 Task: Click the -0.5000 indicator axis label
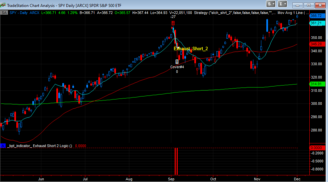[317, 161]
